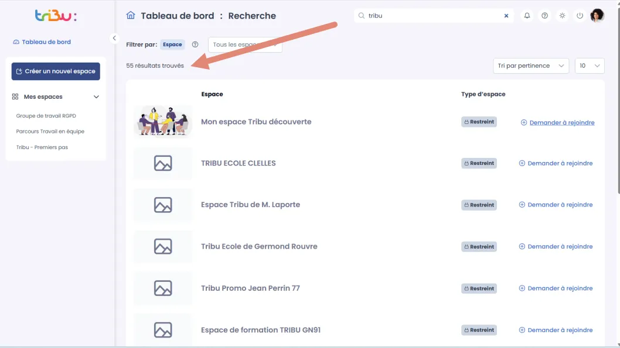Image resolution: width=620 pixels, height=348 pixels.
Task: Request to join Tribu Promo Jean Perrin 77
Action: [x=556, y=288]
